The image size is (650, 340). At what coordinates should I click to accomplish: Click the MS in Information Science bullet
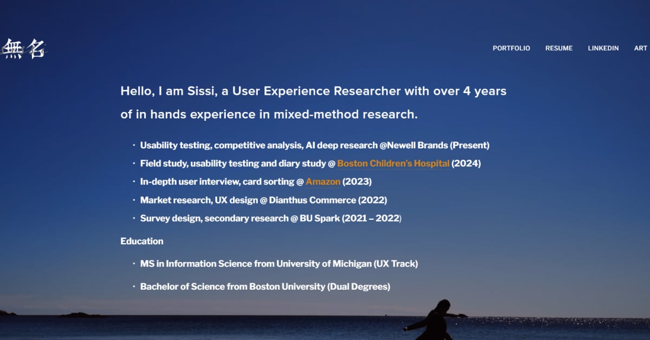pyautogui.click(x=279, y=264)
